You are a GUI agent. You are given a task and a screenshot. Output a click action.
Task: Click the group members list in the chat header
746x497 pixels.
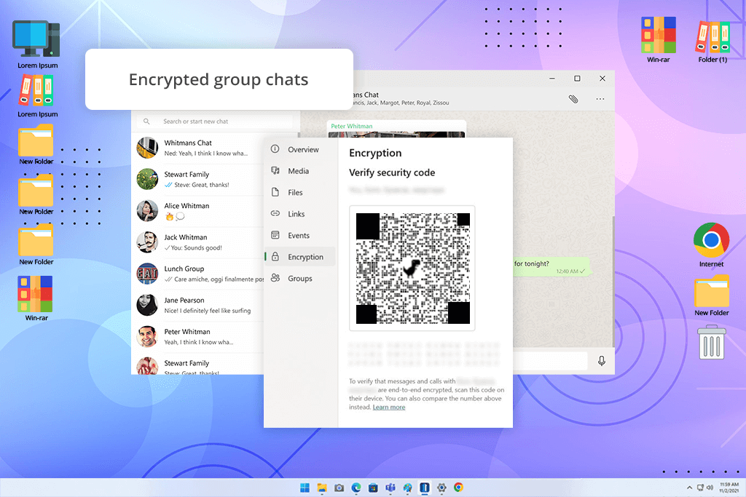[x=401, y=103]
